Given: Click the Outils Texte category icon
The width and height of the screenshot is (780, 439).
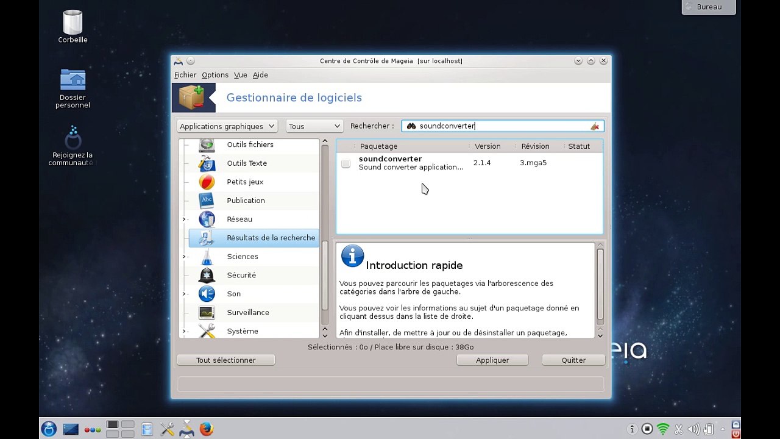Looking at the screenshot, I should [x=207, y=163].
